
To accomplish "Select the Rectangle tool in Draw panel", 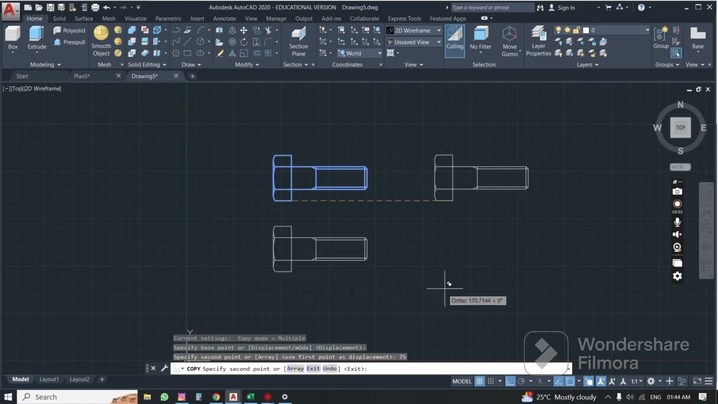I will [188, 53].
